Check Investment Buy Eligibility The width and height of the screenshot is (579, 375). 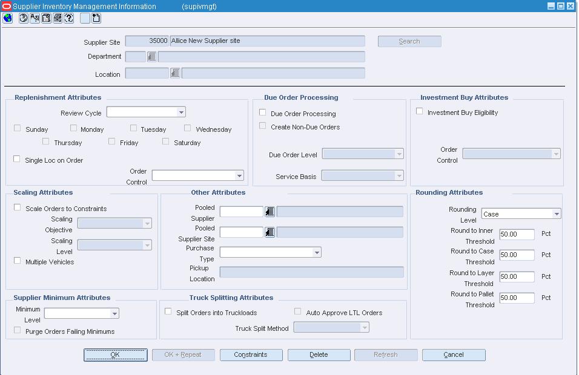[420, 111]
